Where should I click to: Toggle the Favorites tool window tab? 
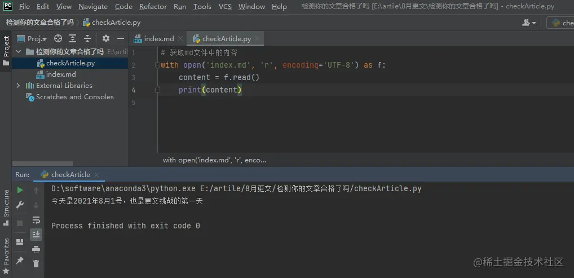coord(6,256)
